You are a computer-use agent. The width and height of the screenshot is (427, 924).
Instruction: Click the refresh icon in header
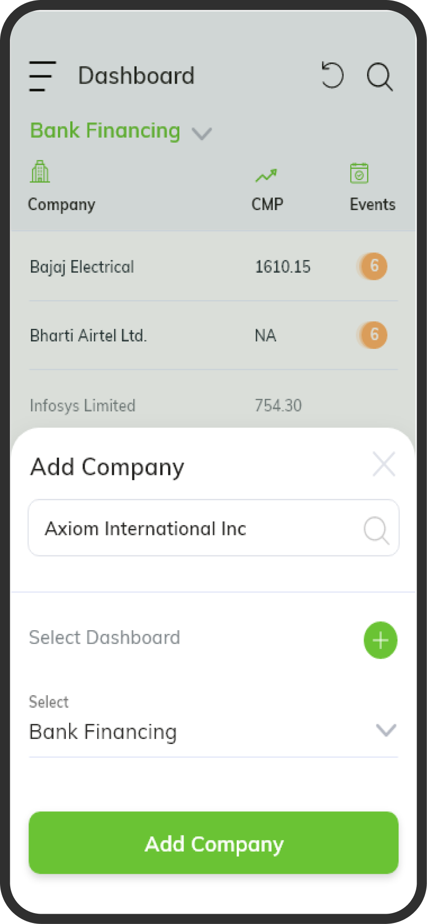(333, 75)
